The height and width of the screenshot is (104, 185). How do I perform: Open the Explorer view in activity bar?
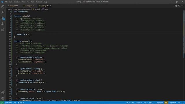click(x=3, y=6)
